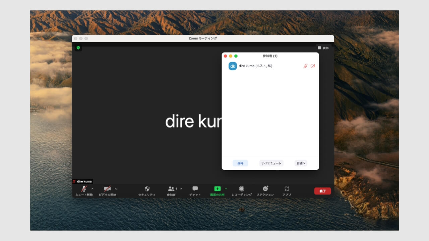429x241 pixels.
Task: Open the セキュリティ shield icon
Action: click(147, 189)
